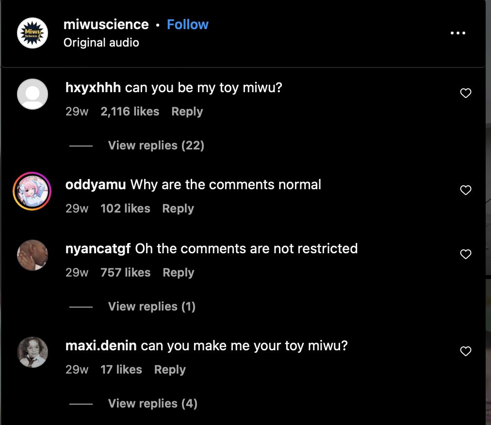Viewport: 491px width, 425px height.
Task: Expand View replies (22)
Action: (x=156, y=146)
